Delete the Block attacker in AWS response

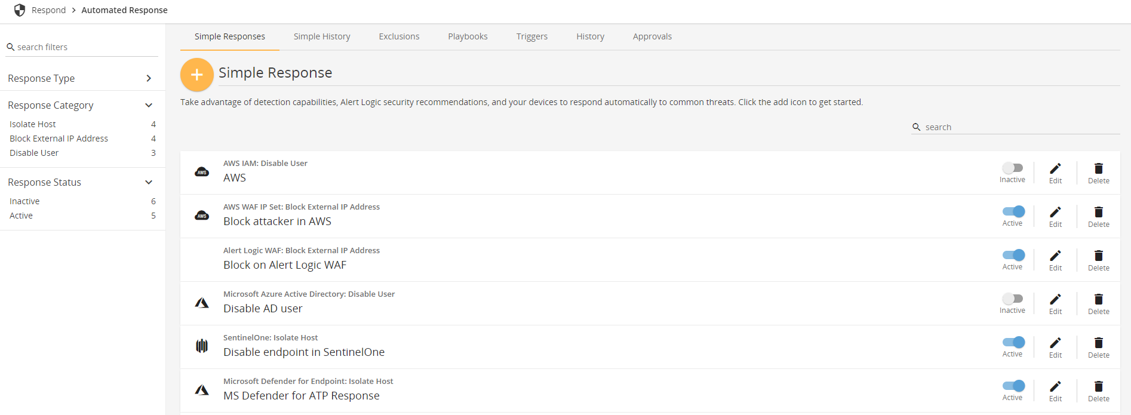point(1098,216)
